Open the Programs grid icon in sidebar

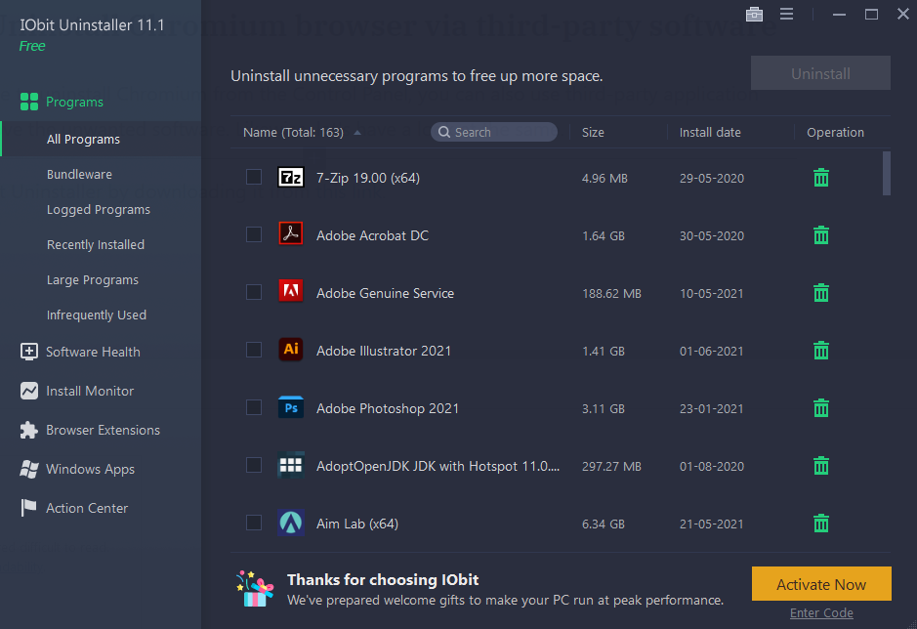tap(27, 101)
